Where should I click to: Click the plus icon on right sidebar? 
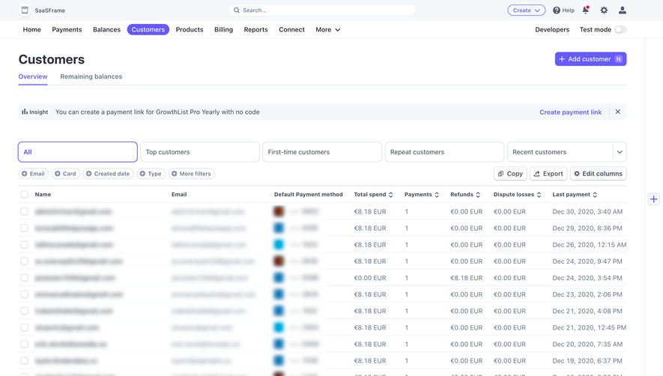pyautogui.click(x=654, y=198)
